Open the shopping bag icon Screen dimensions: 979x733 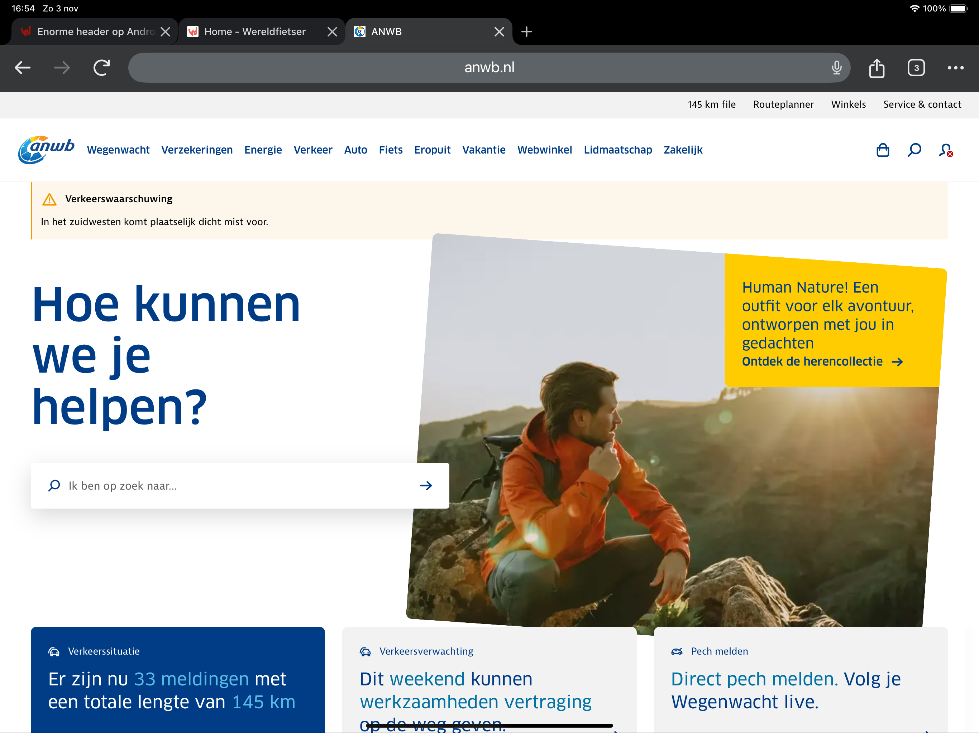click(x=883, y=150)
